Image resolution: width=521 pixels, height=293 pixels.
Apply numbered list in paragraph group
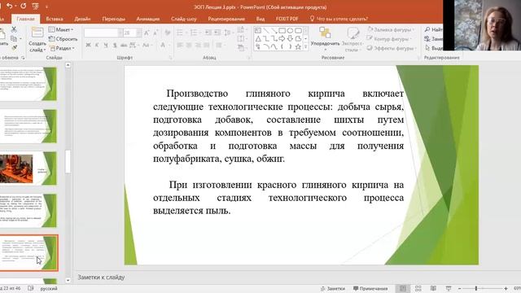(195, 33)
